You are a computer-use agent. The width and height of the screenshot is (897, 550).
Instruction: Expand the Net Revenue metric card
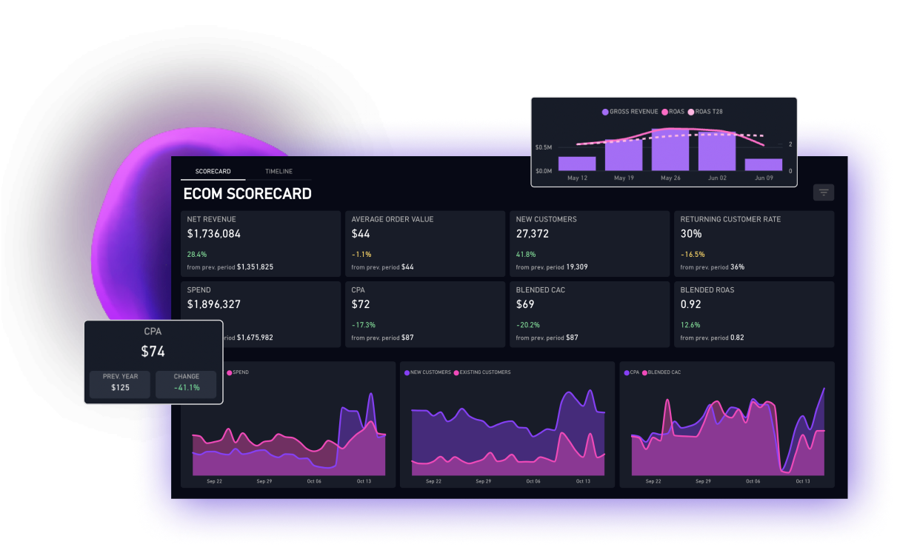coord(260,243)
